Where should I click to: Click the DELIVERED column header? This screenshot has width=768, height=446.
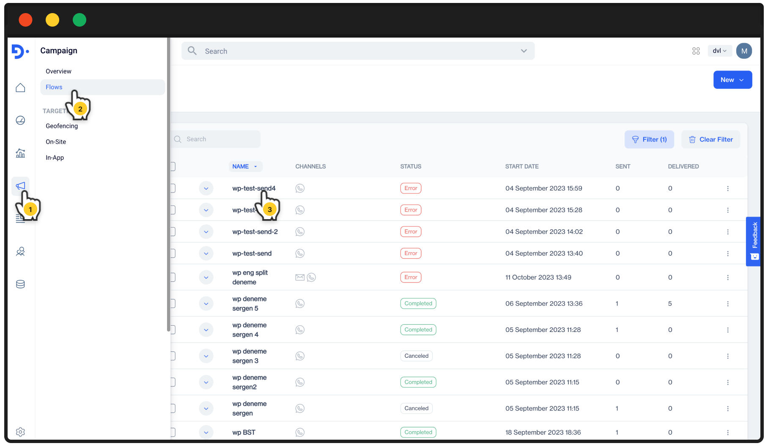[x=683, y=166]
